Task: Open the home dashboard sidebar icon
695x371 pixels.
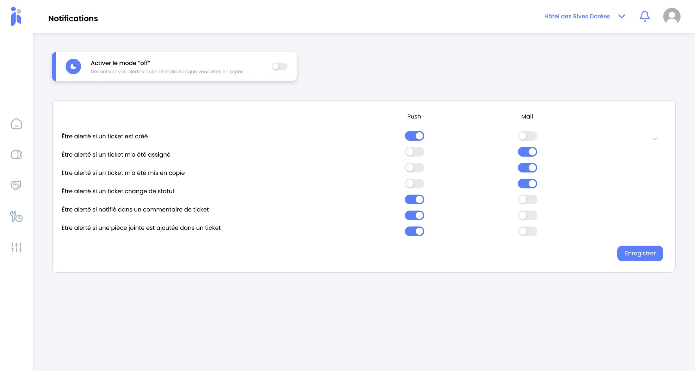Action: [16, 124]
